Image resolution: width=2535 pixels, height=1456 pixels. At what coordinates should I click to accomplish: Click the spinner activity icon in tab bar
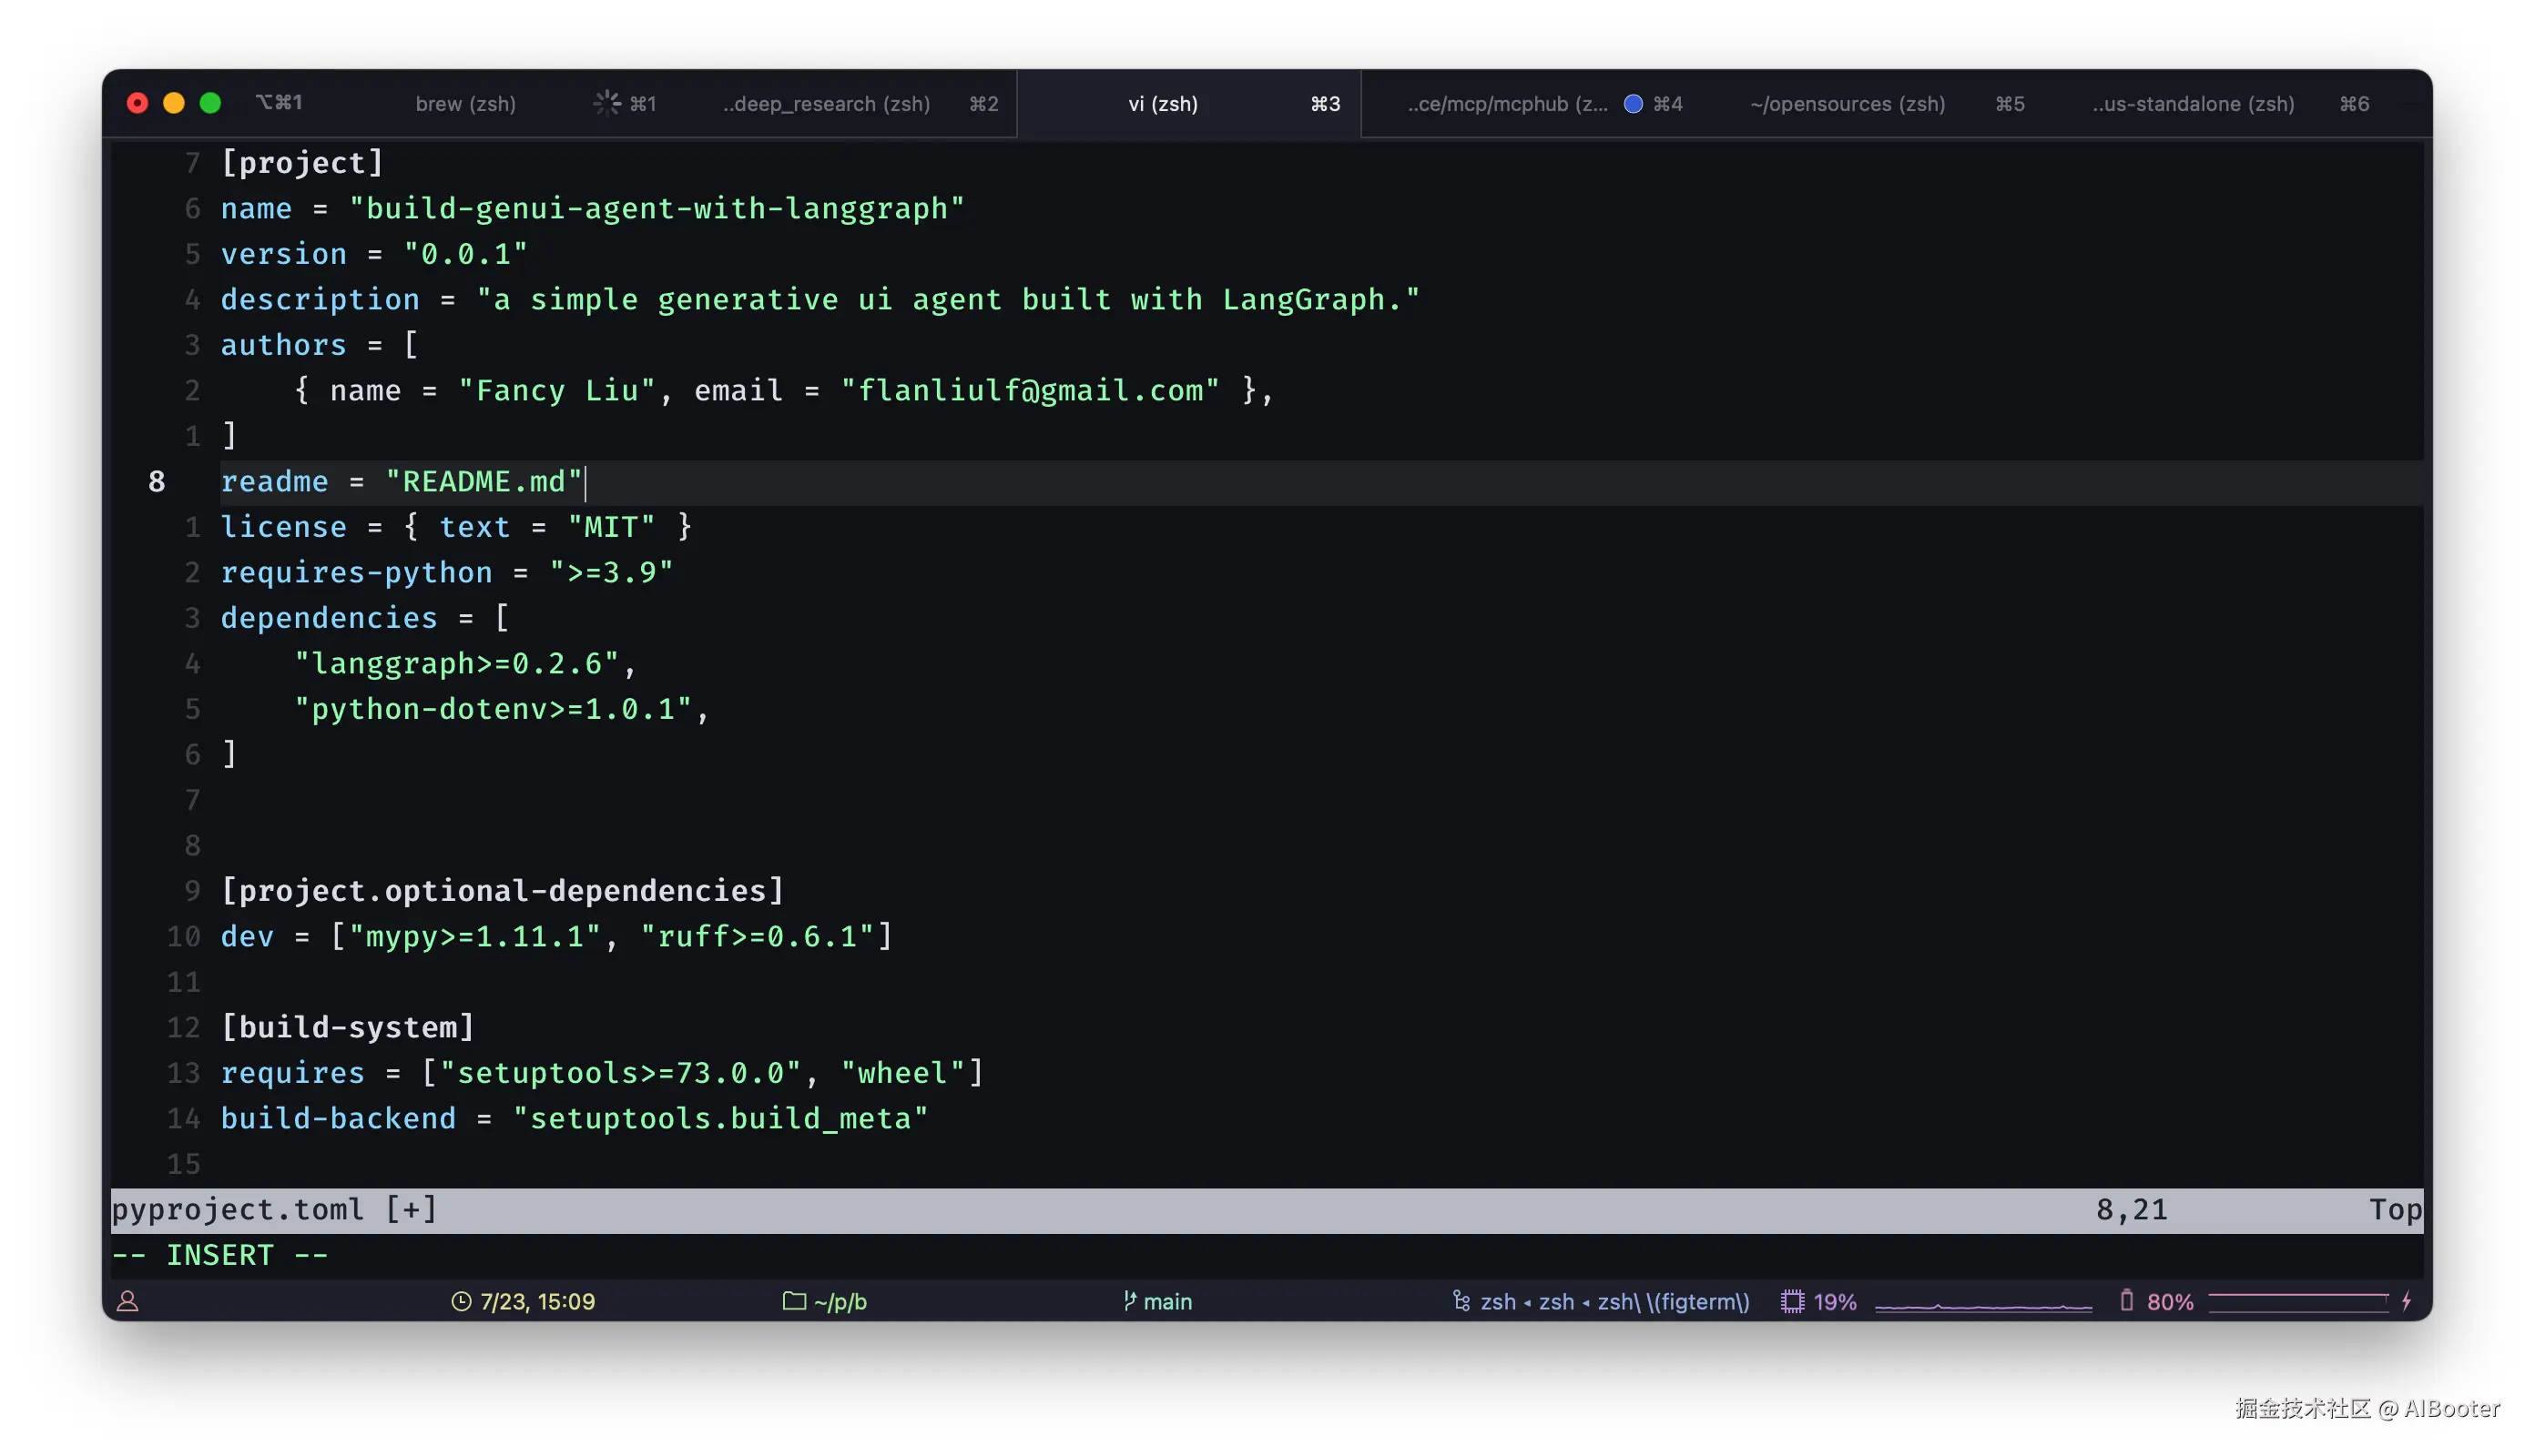[x=606, y=103]
